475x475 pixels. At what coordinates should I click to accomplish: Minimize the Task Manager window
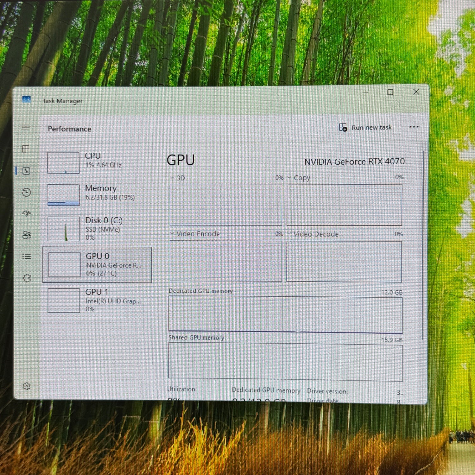tap(365, 92)
